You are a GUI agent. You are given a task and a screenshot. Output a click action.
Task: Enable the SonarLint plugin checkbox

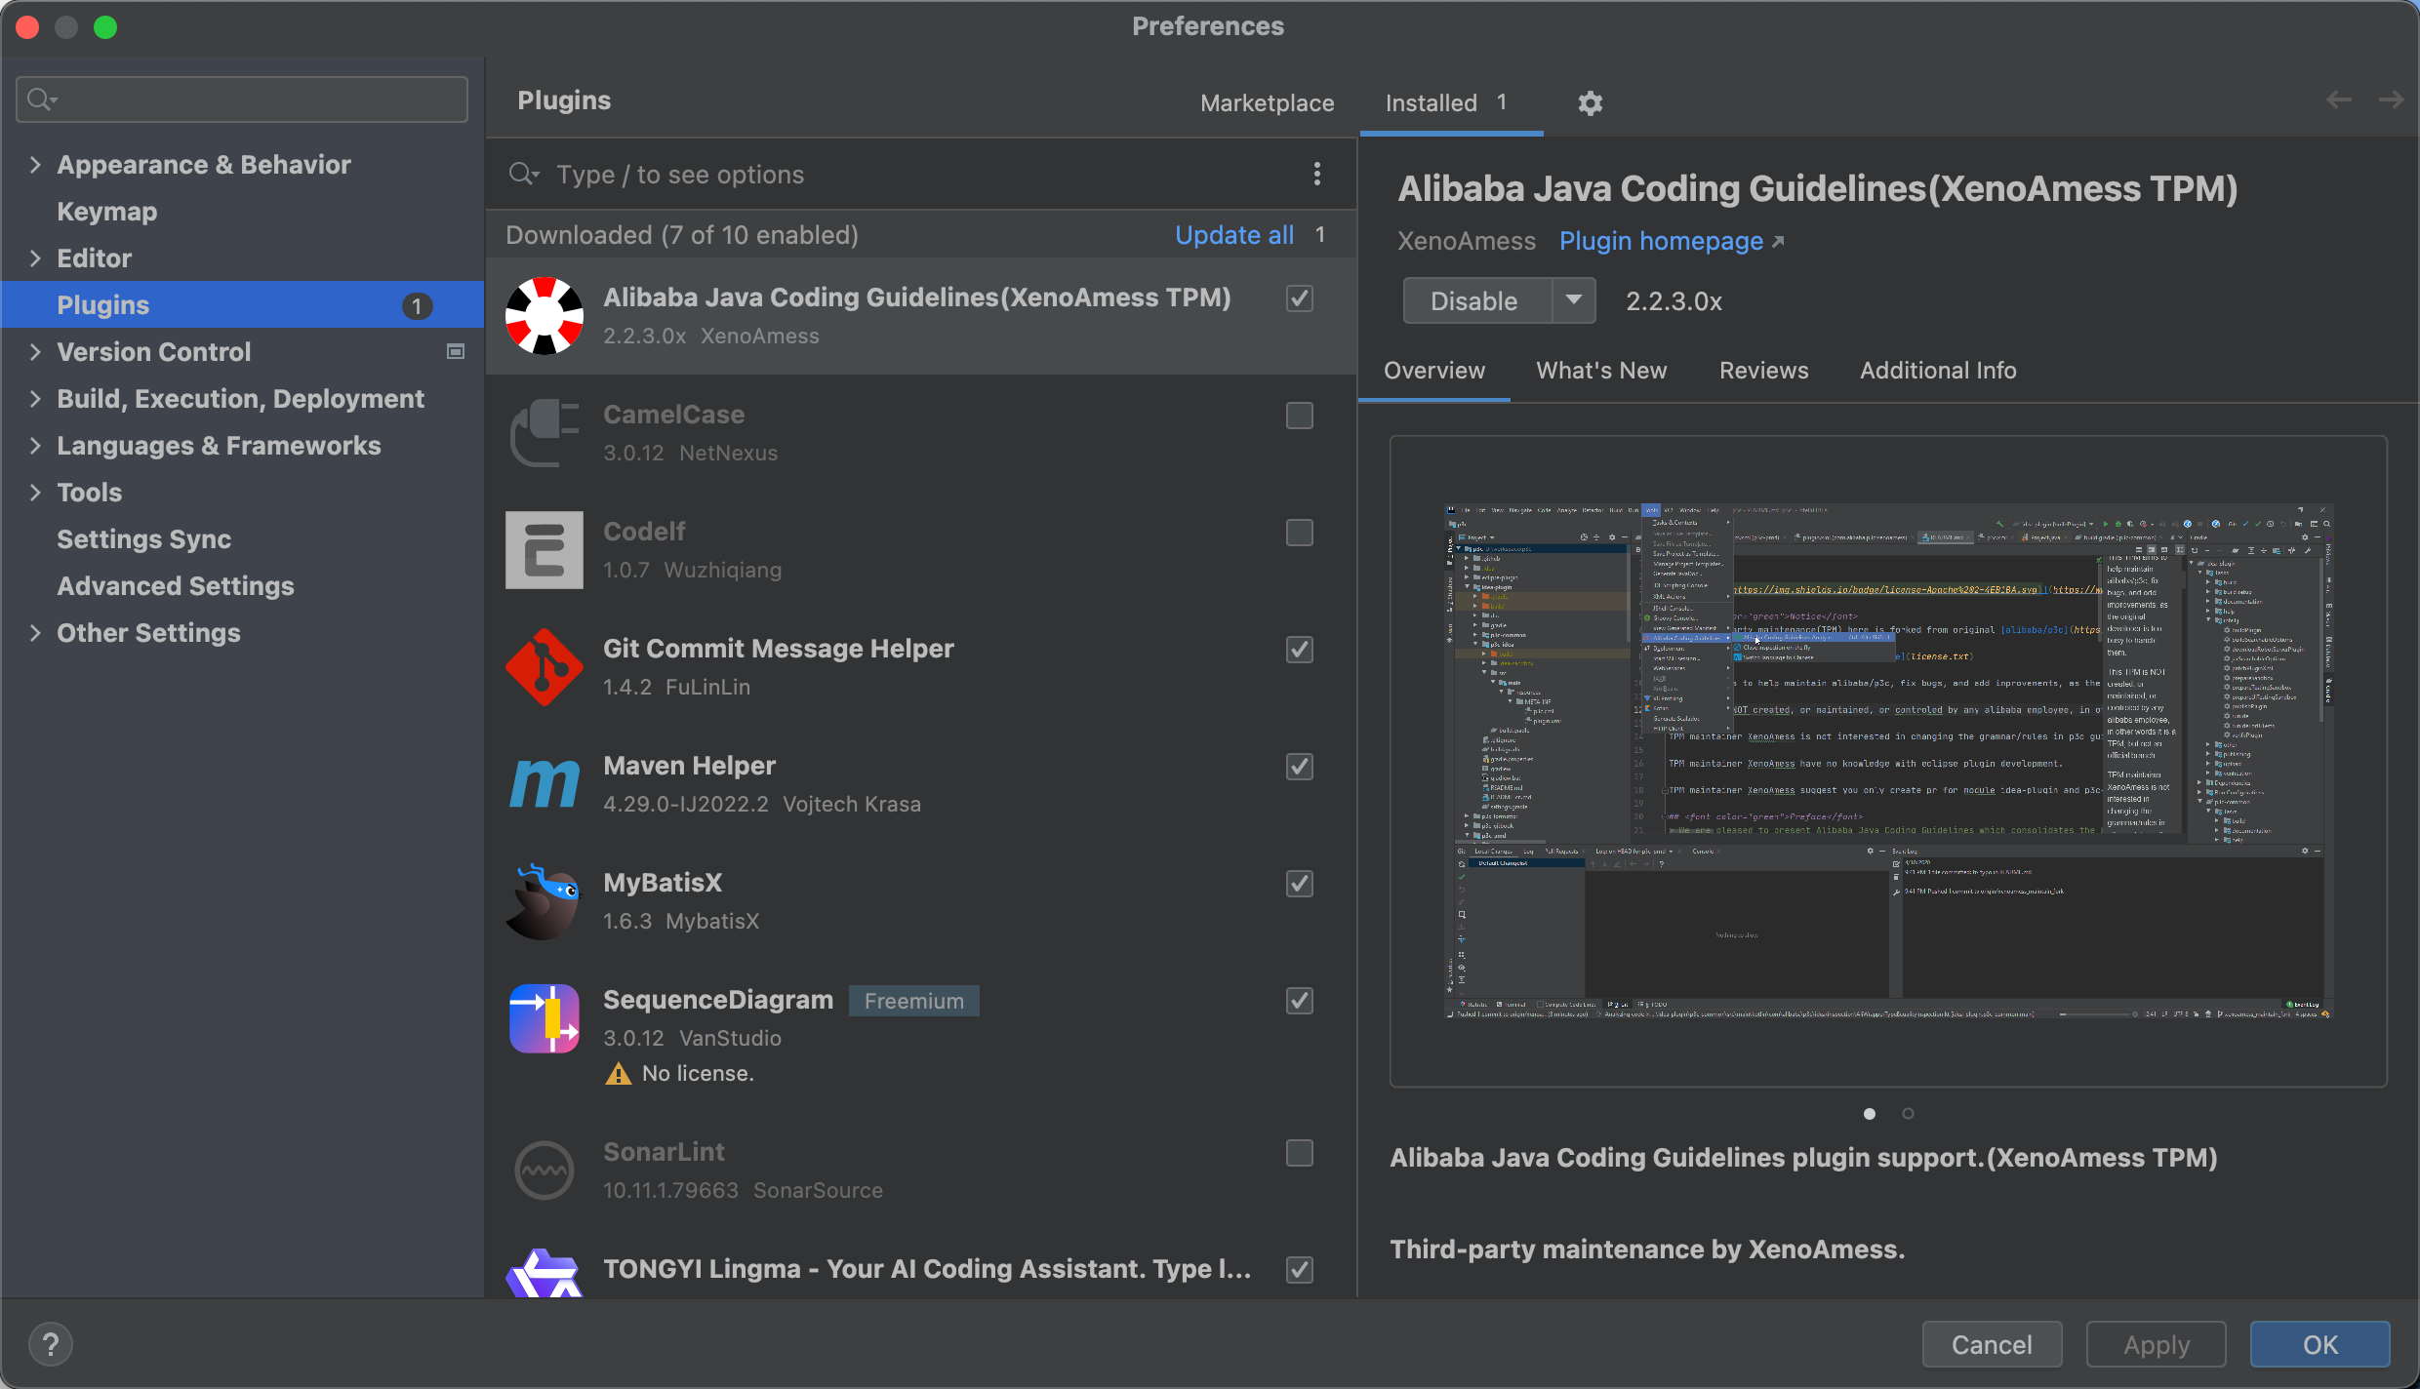[1299, 1153]
